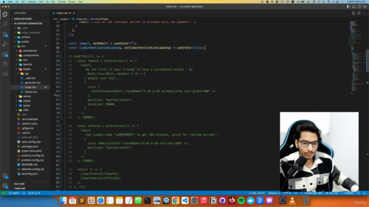Change indentation via Spaces: 2
The width and height of the screenshot is (369, 207).
274,193
